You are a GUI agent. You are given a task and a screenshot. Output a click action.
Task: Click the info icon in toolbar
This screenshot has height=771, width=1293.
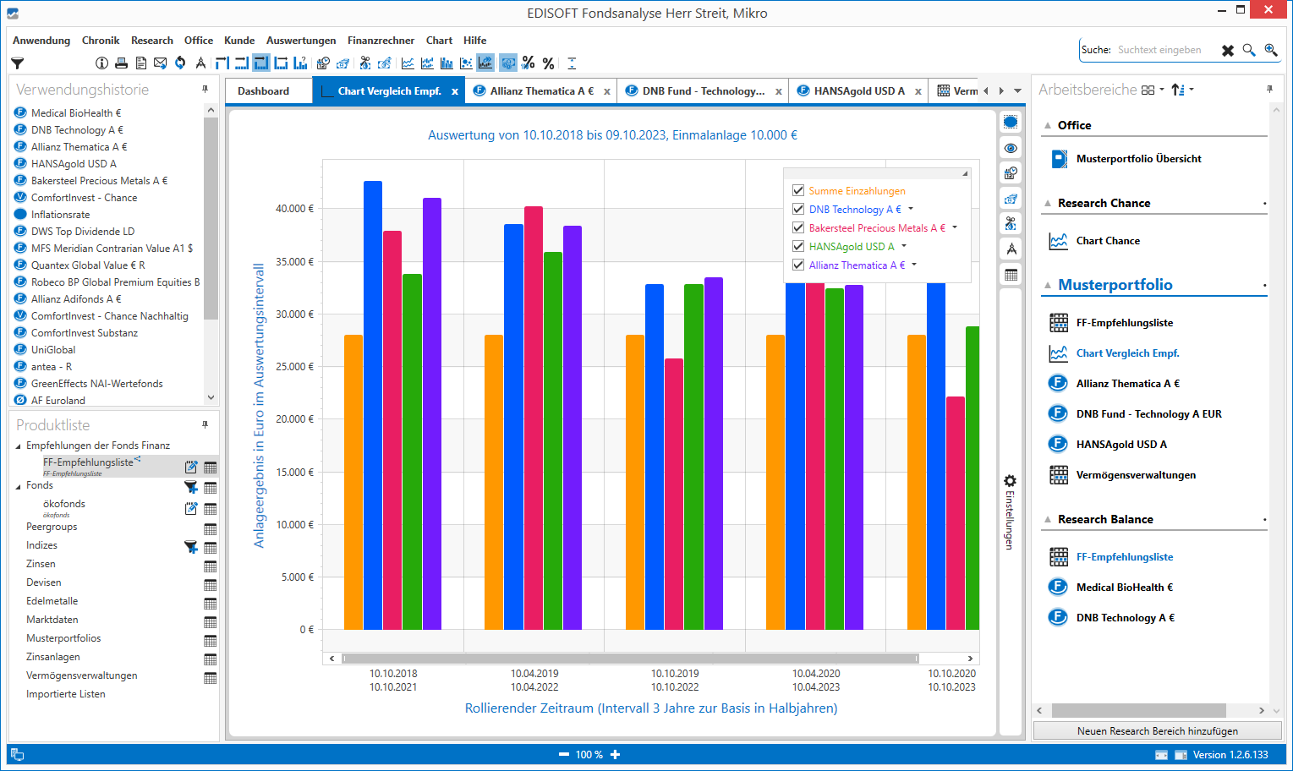pos(101,63)
